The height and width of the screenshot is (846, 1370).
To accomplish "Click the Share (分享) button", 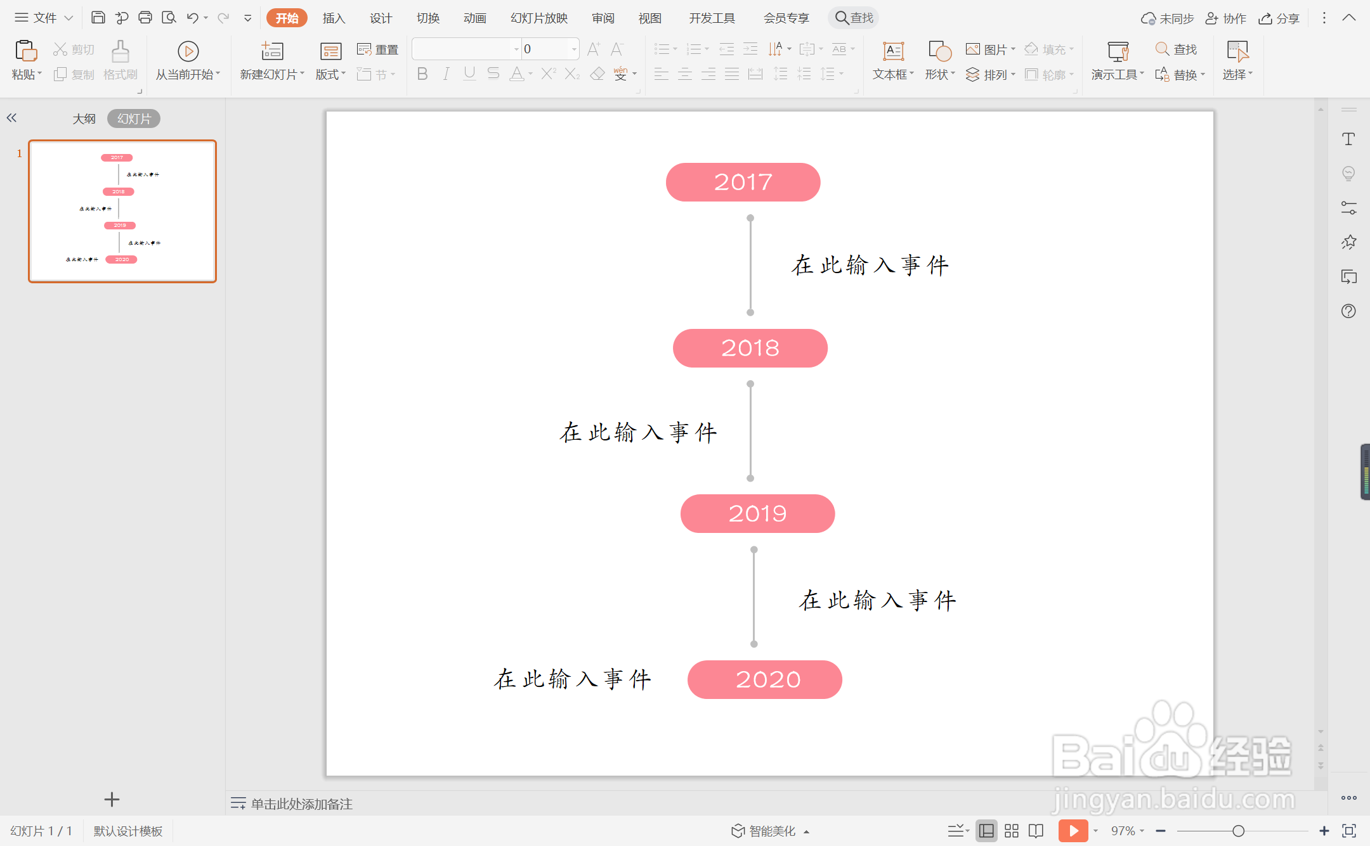I will point(1279,18).
